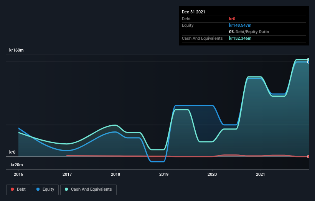The image size is (315, 201).
Task: Click the kr152.346m cash value
Action: 240,38
